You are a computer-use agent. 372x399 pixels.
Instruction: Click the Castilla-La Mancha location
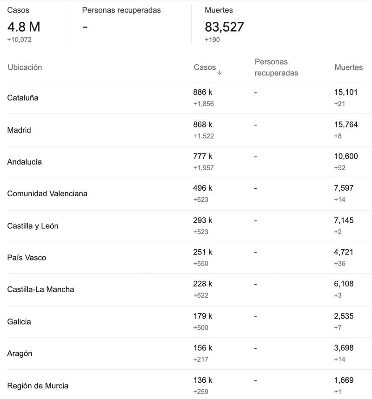[40, 289]
